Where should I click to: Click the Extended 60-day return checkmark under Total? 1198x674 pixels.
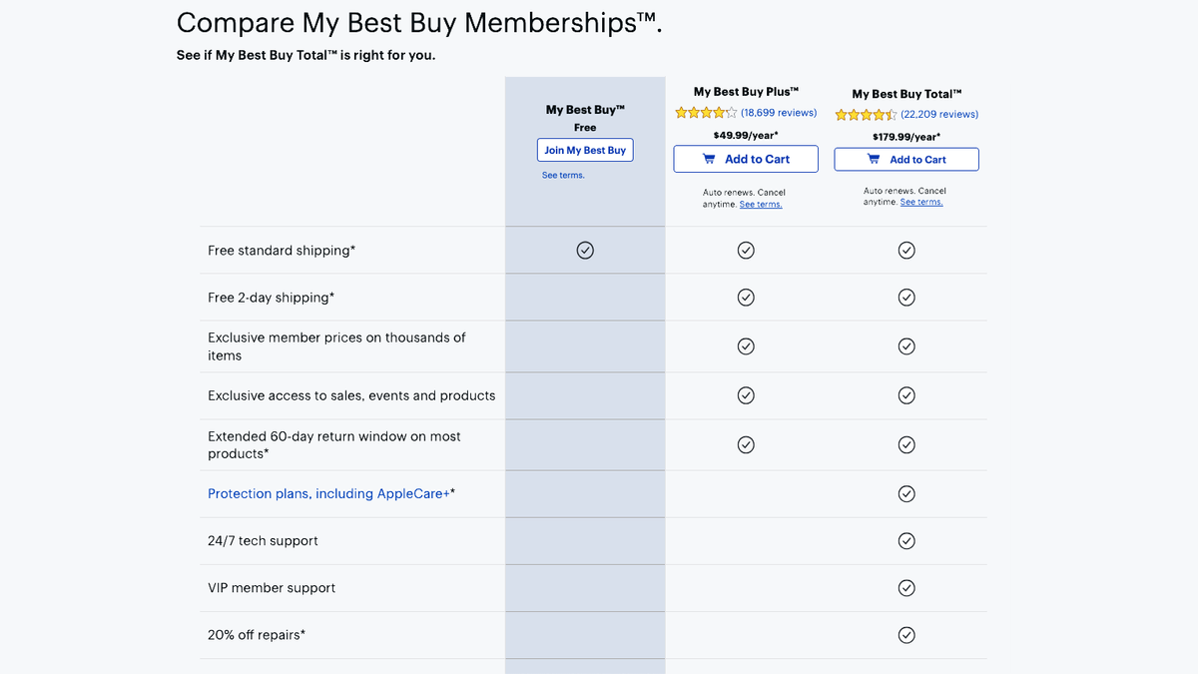[x=906, y=444]
